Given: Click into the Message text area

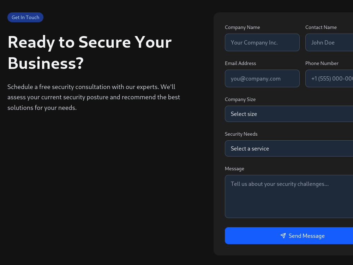Looking at the screenshot, I should tap(289, 196).
